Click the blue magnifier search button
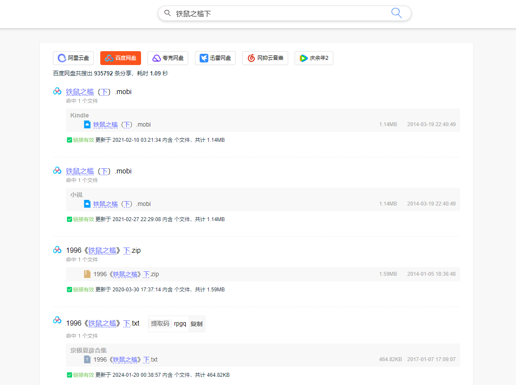The image size is (516, 385). tap(396, 13)
